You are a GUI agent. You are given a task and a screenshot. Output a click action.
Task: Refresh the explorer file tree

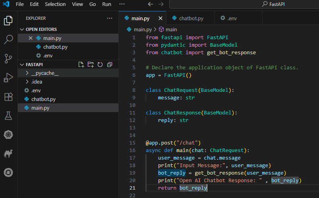[100, 65]
